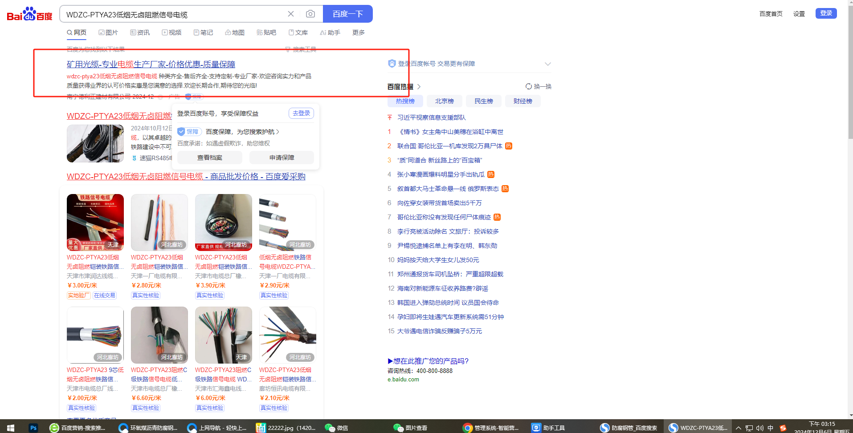The image size is (853, 433).
Task: Open e.baidu.com link
Action: pyautogui.click(x=403, y=380)
